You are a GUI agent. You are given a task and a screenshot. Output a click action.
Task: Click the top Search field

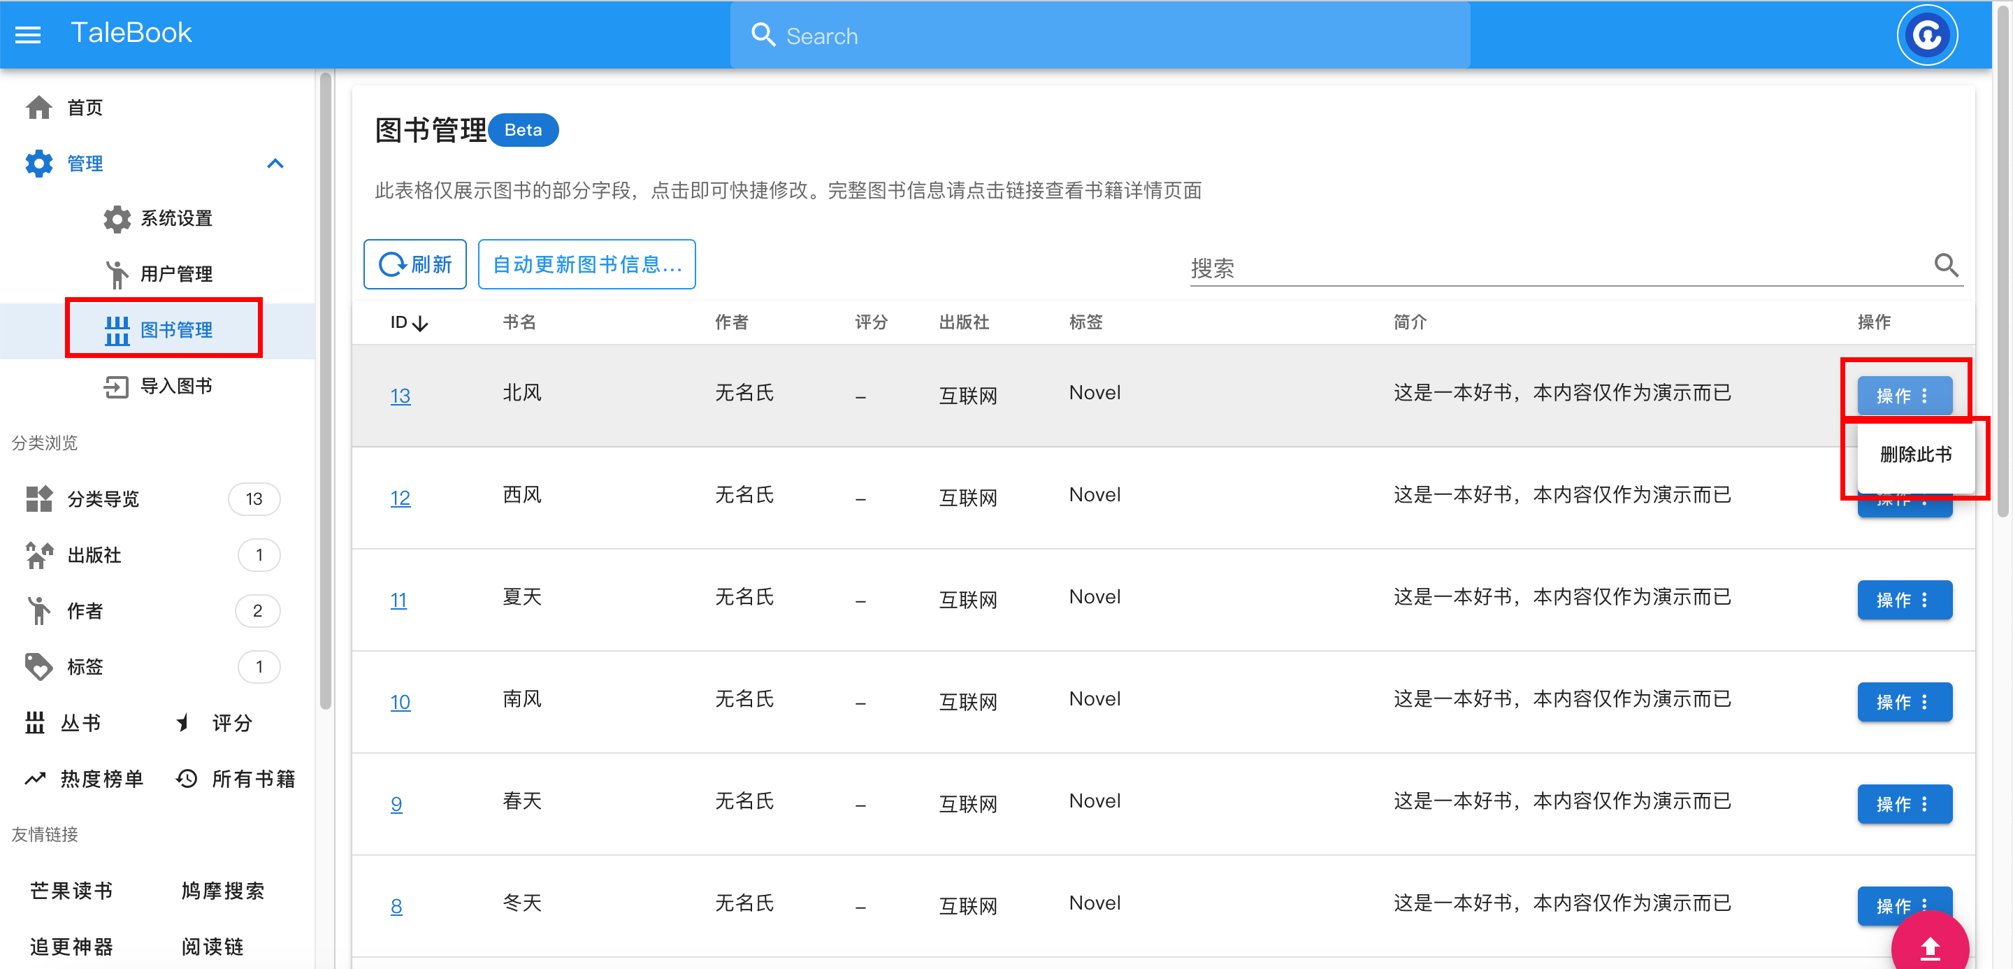tap(1099, 35)
